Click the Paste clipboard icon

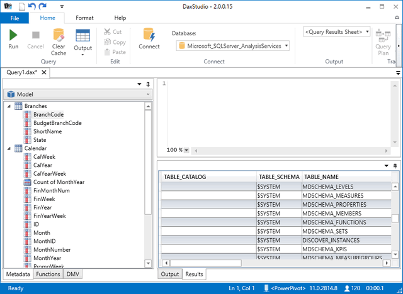107,52
